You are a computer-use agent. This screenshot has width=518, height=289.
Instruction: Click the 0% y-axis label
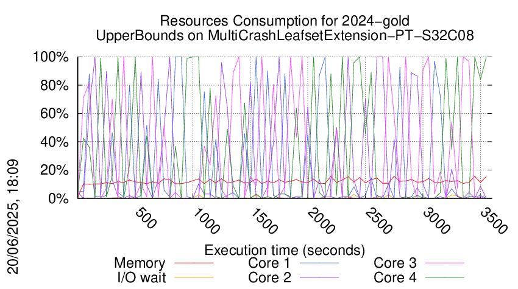click(x=59, y=198)
